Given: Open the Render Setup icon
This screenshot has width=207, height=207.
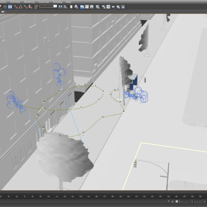Looking at the screenshot, I should pyautogui.click(x=103, y=7).
